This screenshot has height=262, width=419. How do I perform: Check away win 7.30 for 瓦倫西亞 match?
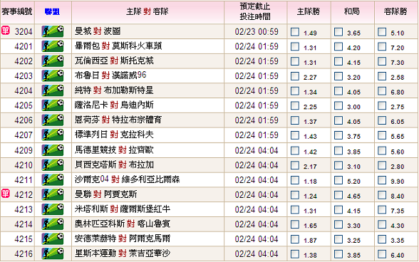[x=382, y=61]
